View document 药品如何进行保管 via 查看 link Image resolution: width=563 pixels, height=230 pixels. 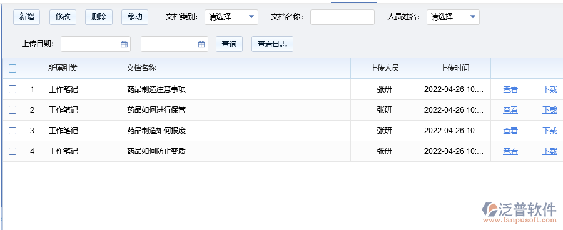pyautogui.click(x=510, y=110)
